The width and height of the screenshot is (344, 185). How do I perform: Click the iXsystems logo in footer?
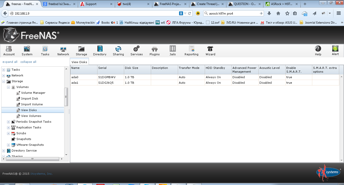[x=328, y=173]
